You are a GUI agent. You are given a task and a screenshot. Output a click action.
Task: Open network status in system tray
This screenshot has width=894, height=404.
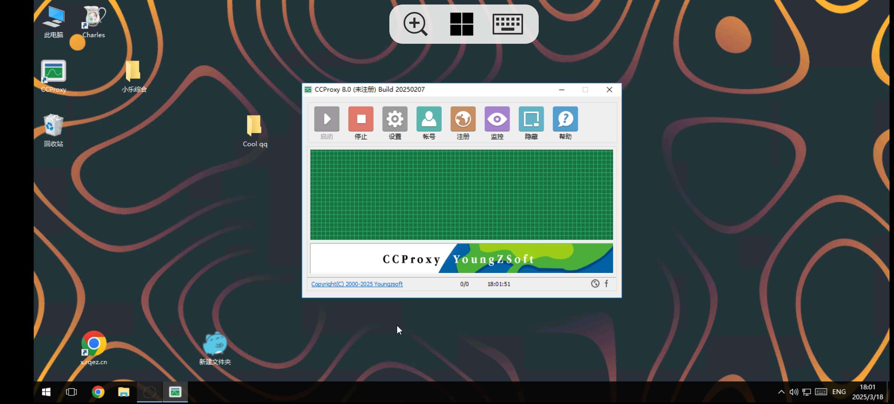(x=807, y=392)
